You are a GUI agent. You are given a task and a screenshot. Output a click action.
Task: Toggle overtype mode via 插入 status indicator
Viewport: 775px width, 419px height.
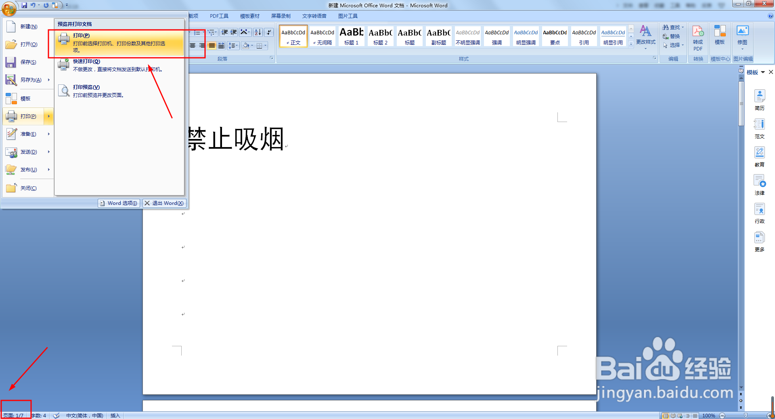[115, 415]
